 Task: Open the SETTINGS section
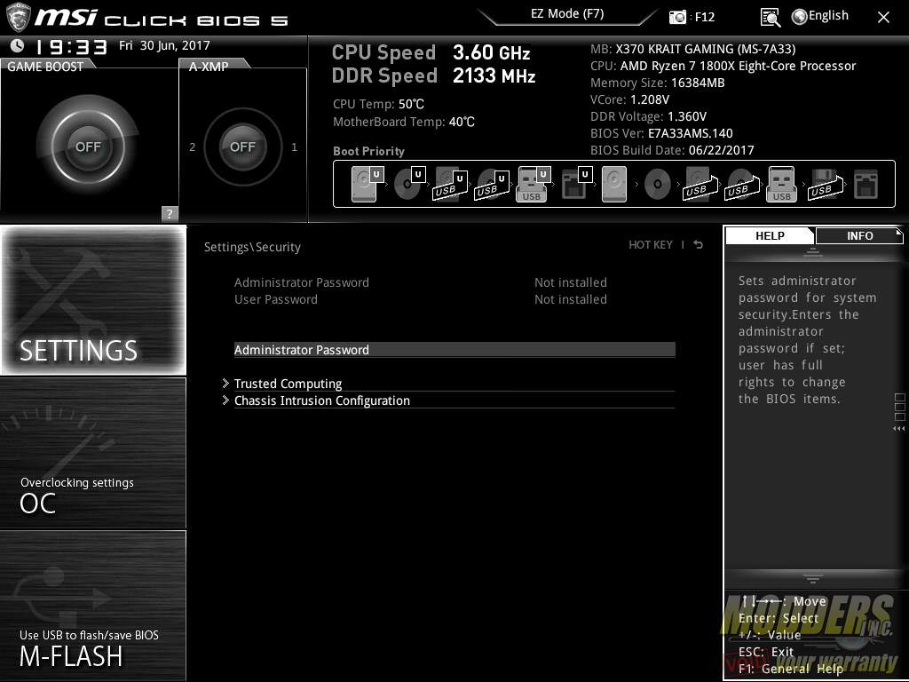pos(93,300)
